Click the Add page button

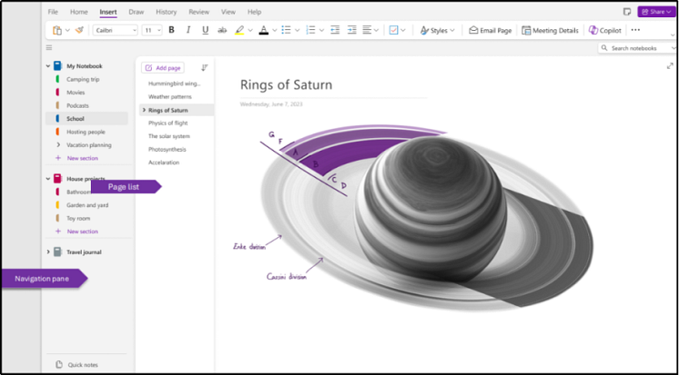pos(163,68)
